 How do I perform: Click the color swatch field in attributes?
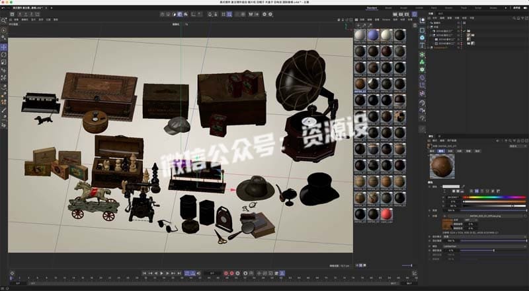coord(451,186)
